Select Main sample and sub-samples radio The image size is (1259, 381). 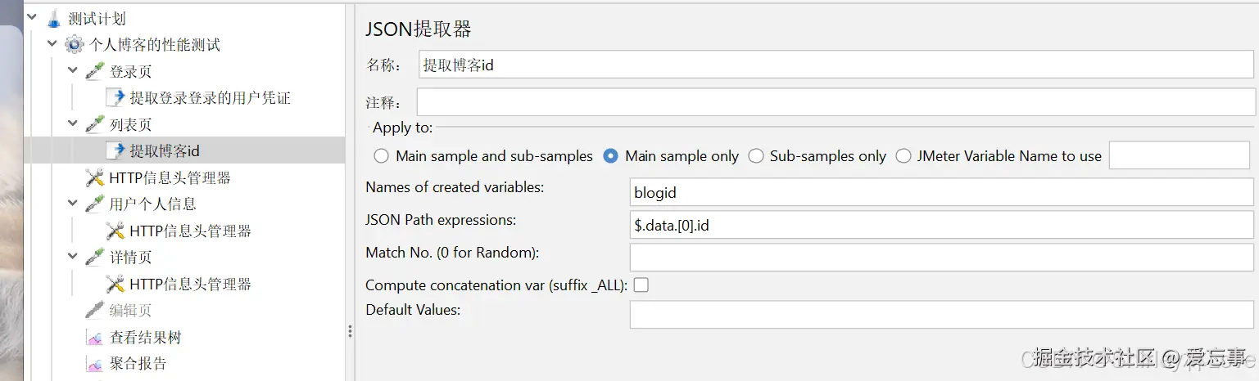[x=381, y=156]
